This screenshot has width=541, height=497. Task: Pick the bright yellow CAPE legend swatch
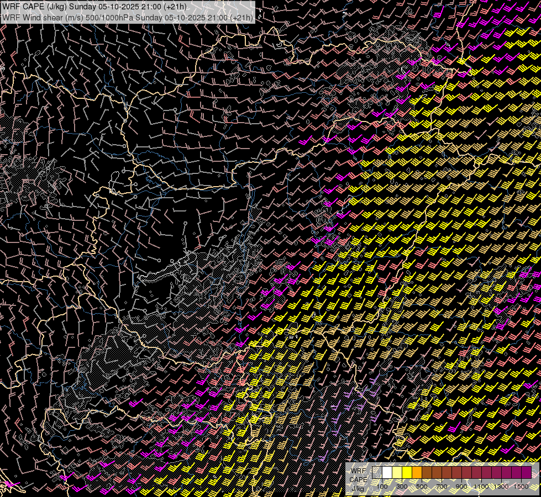(407, 472)
